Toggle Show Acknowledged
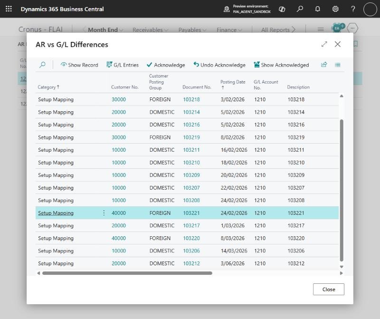This screenshot has height=319, width=380. point(281,65)
